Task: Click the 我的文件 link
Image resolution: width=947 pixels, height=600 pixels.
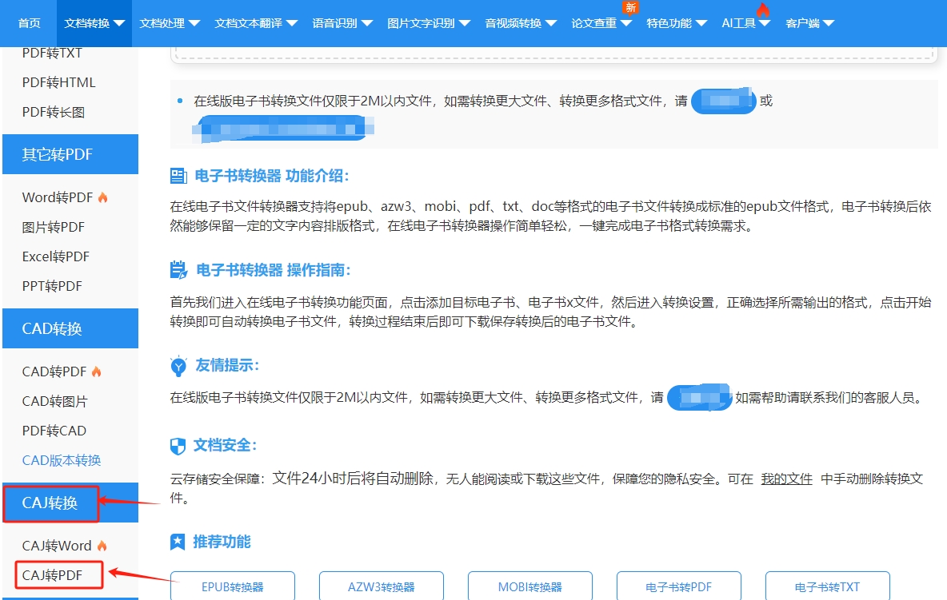Action: tap(786, 479)
